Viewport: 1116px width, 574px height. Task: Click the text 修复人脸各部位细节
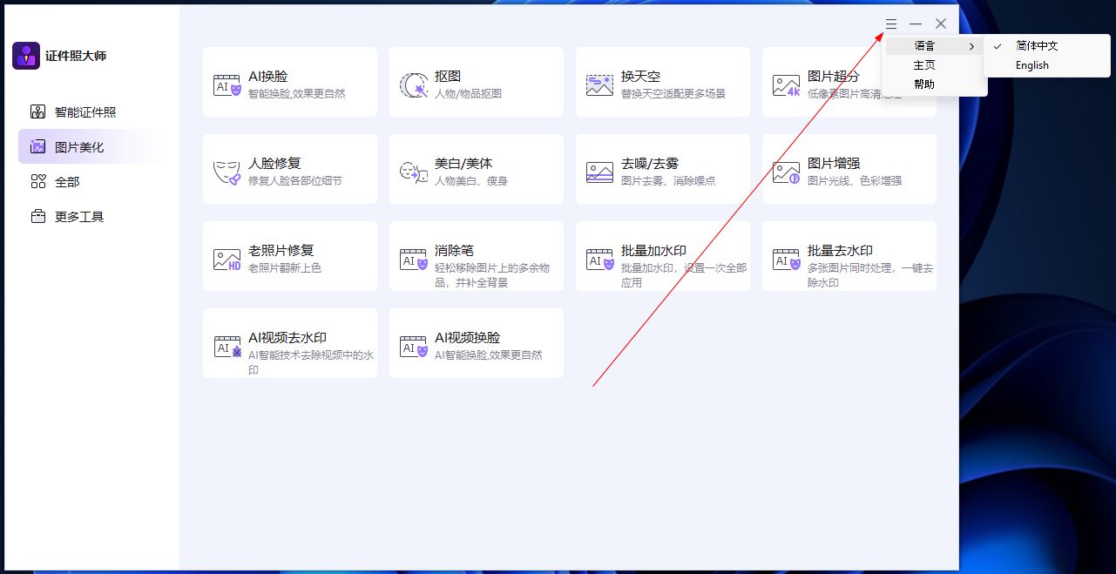[295, 181]
